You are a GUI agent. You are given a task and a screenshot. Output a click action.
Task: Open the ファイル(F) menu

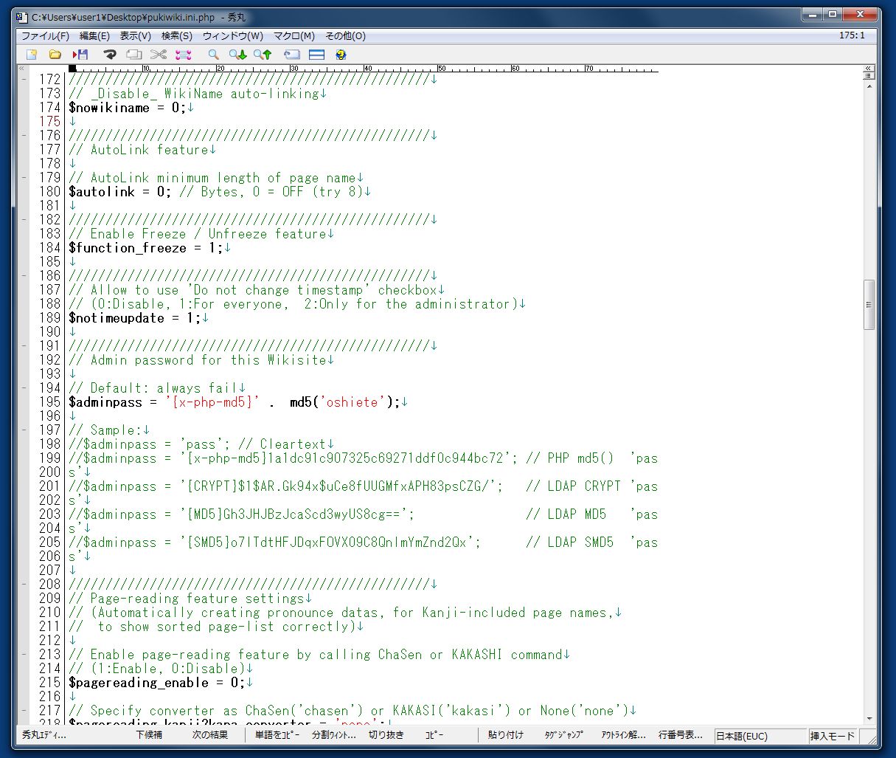coord(45,35)
